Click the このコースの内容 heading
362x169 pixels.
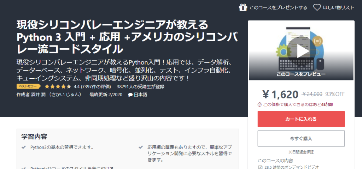coord(275,161)
